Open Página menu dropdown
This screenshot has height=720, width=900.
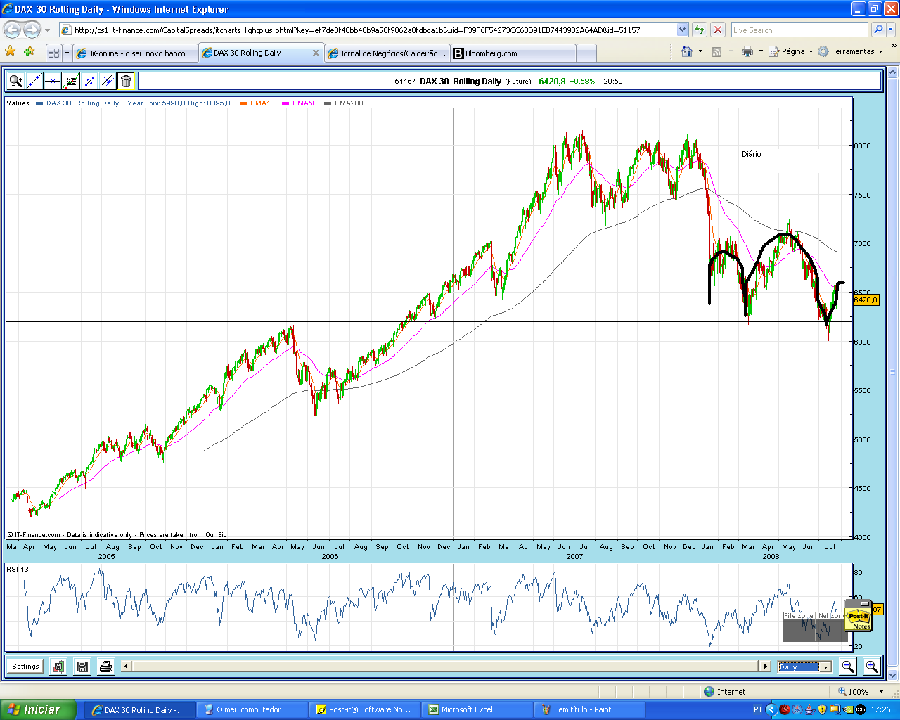click(x=791, y=51)
